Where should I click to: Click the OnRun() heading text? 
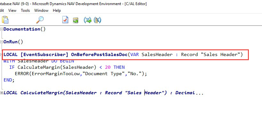[13, 42]
